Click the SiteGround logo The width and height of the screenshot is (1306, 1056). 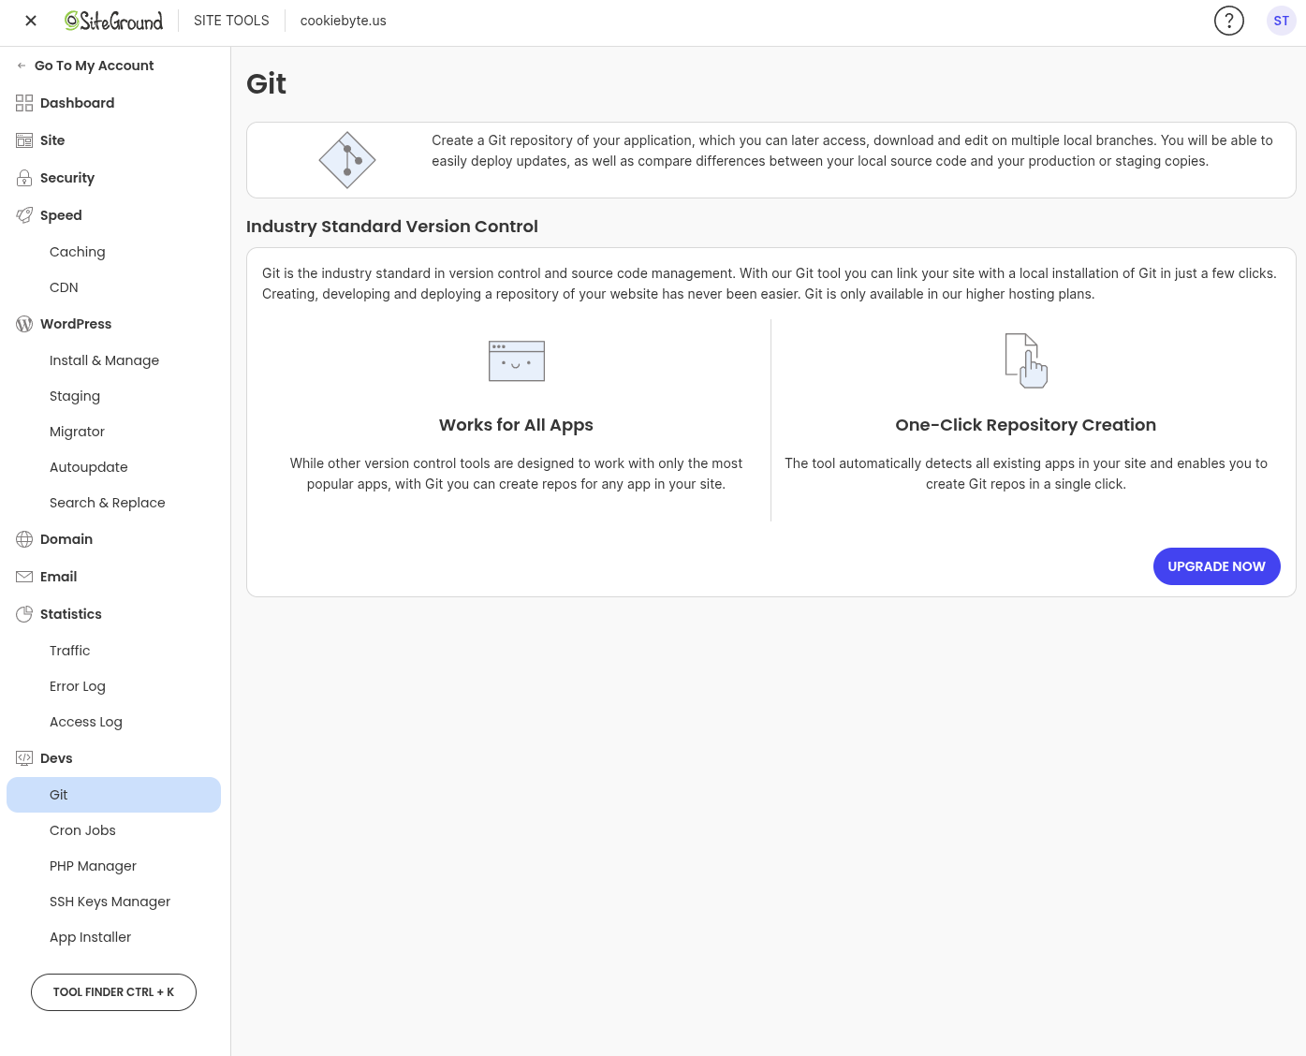click(x=113, y=21)
